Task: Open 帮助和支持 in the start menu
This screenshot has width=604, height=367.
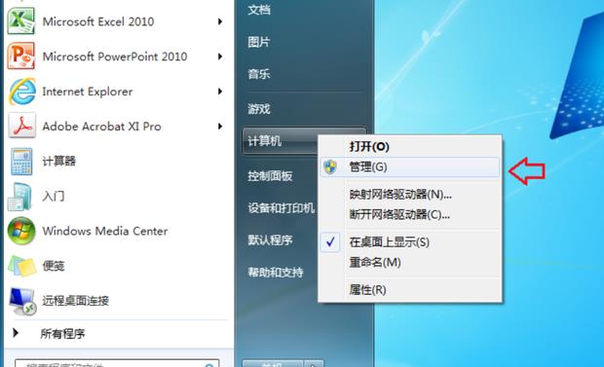Action: pyautogui.click(x=276, y=273)
